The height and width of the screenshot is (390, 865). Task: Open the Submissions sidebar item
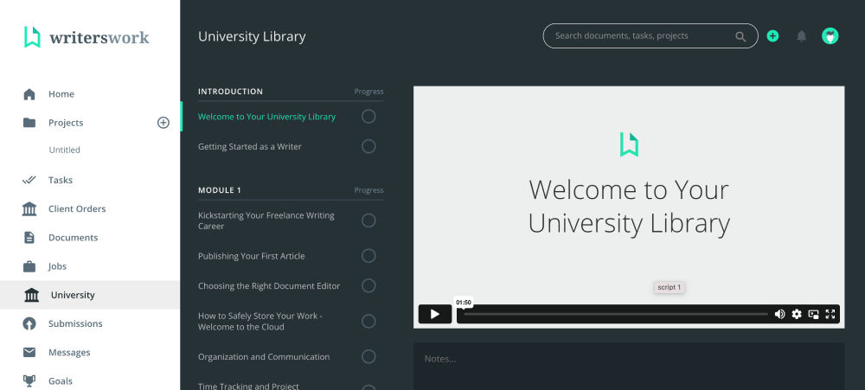(75, 323)
